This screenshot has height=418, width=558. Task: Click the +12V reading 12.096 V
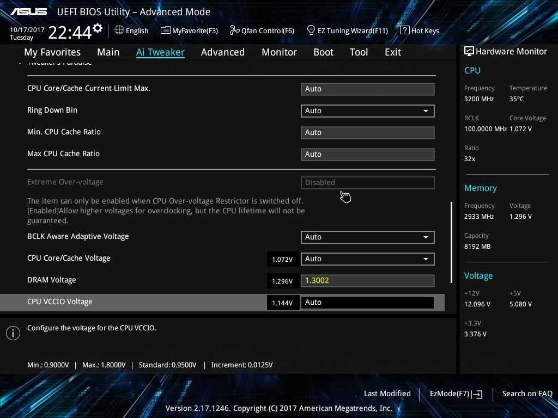click(477, 304)
